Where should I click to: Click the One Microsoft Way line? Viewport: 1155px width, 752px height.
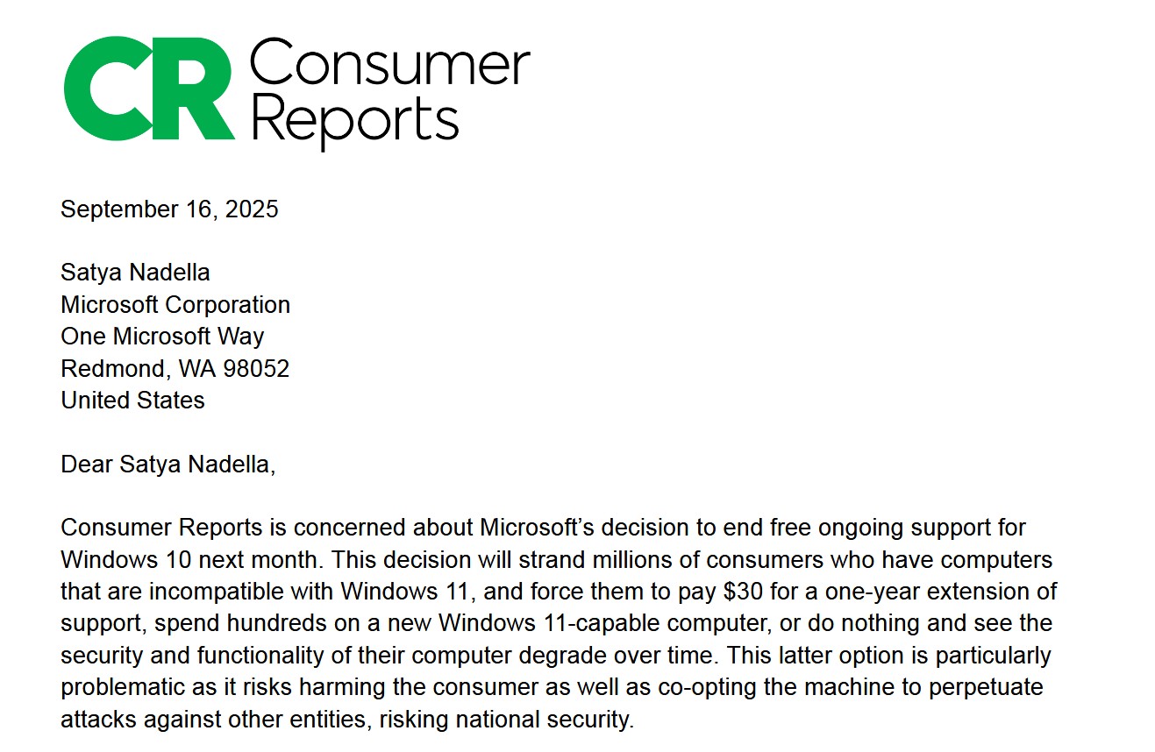162,337
